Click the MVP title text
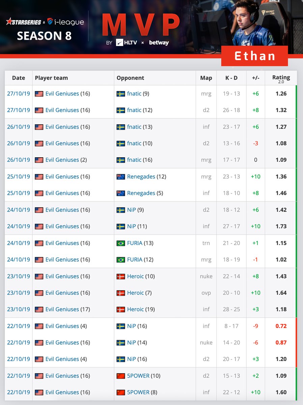The height and width of the screenshot is (405, 303). [x=141, y=25]
